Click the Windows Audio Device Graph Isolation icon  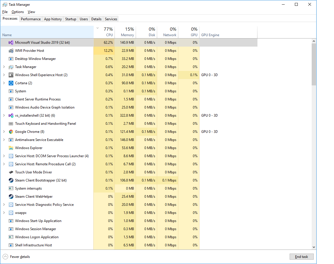click(11, 107)
